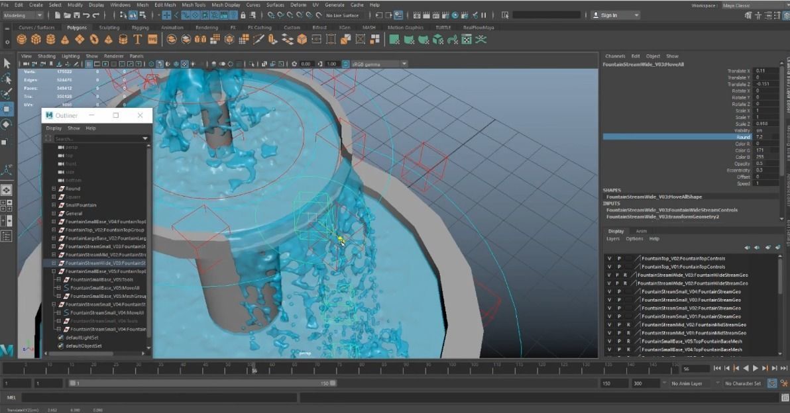The height and width of the screenshot is (413, 790).
Task: Select the Lasso tool in toolbox
Action: [7, 79]
